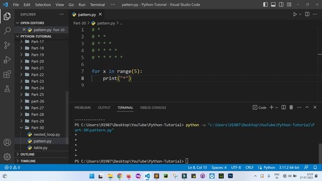
Task: Open the Terminal menu
Action: (97, 5)
